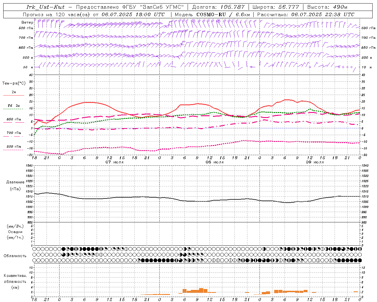Select the Широта: 56.777 value

coord(276,7)
